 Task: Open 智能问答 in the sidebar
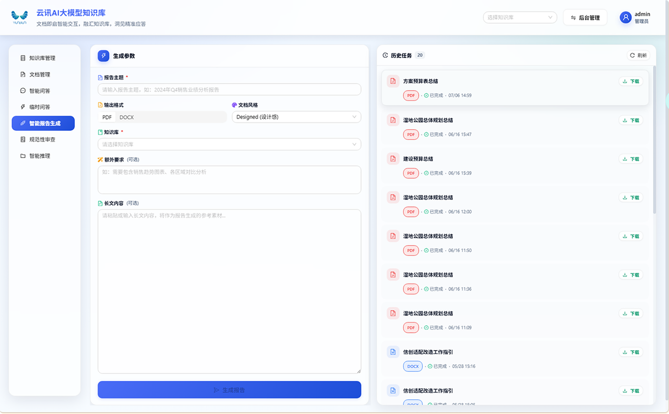[43, 91]
